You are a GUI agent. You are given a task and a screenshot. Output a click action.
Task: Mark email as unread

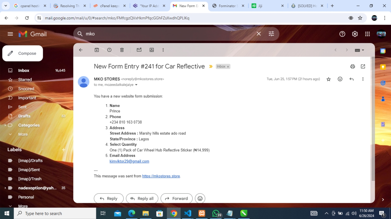point(139,50)
